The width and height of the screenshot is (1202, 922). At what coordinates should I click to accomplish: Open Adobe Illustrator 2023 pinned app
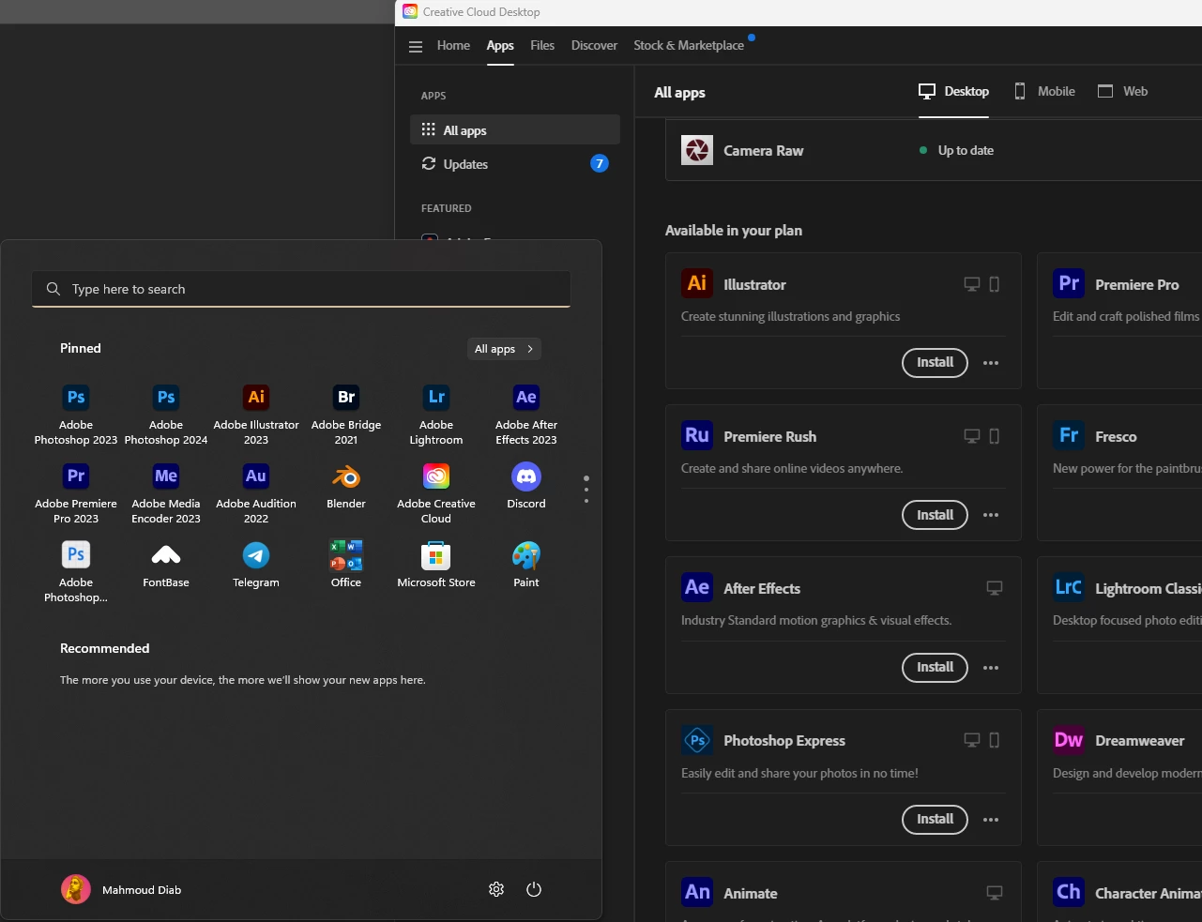point(256,415)
